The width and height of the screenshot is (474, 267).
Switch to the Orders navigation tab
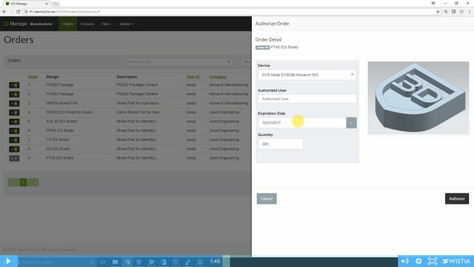tap(68, 24)
